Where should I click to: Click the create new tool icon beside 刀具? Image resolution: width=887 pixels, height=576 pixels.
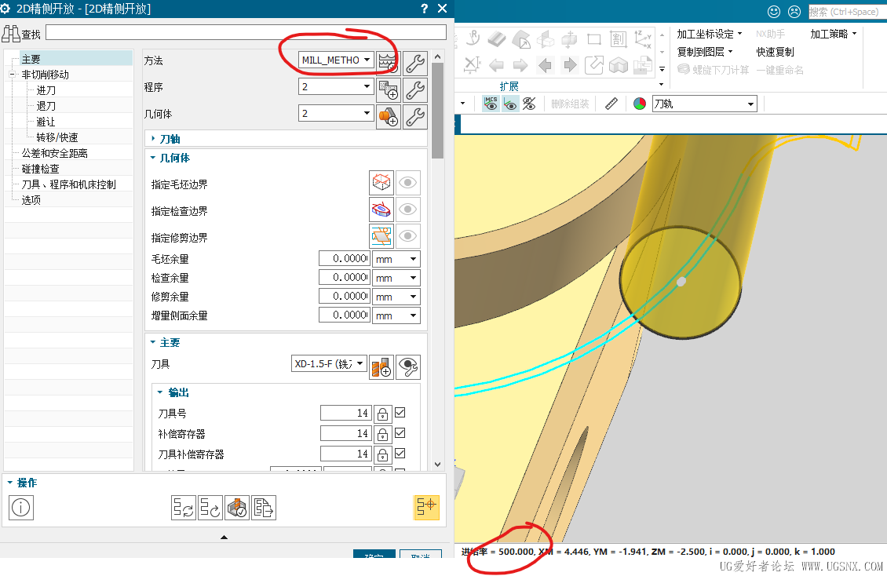coord(381,366)
